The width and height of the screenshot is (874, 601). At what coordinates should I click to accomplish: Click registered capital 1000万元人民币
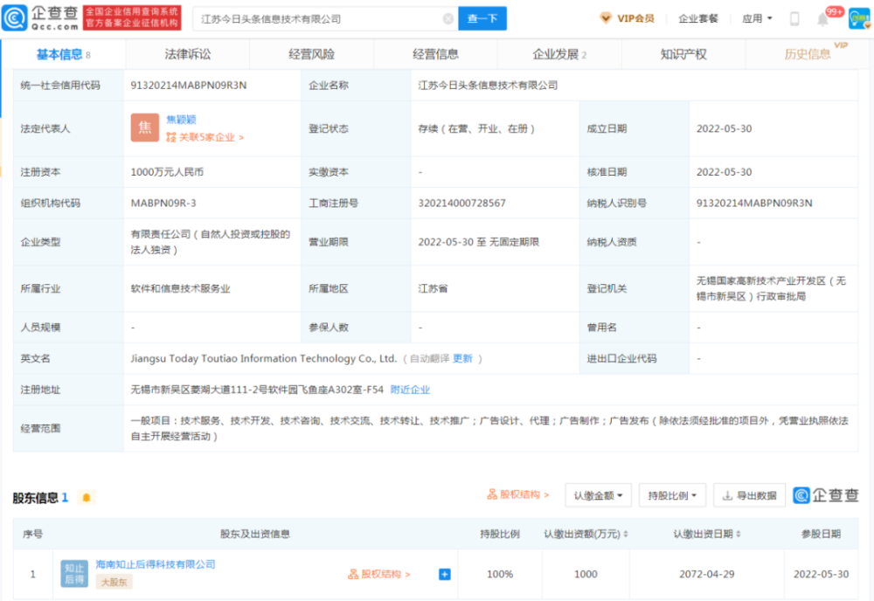tap(167, 172)
